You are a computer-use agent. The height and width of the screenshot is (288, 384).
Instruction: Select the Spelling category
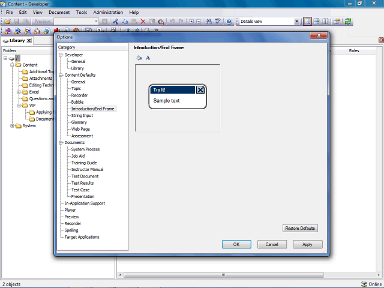tap(71, 230)
